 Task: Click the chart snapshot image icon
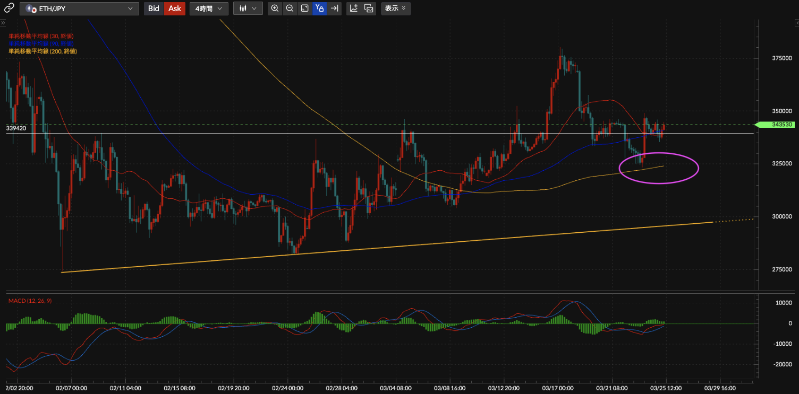coord(369,8)
